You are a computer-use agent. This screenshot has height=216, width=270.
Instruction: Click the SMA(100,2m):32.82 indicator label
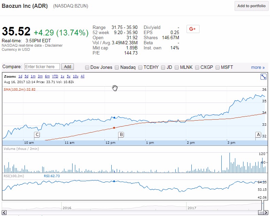point(19,89)
